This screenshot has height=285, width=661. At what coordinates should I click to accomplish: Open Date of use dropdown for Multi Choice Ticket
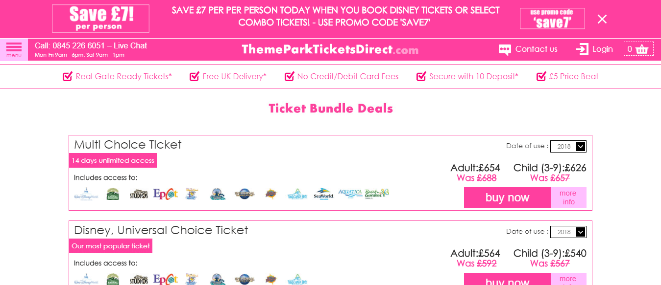(568, 146)
